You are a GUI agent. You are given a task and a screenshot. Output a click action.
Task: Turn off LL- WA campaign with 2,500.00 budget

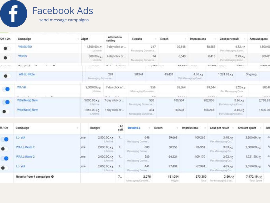(x=5, y=139)
